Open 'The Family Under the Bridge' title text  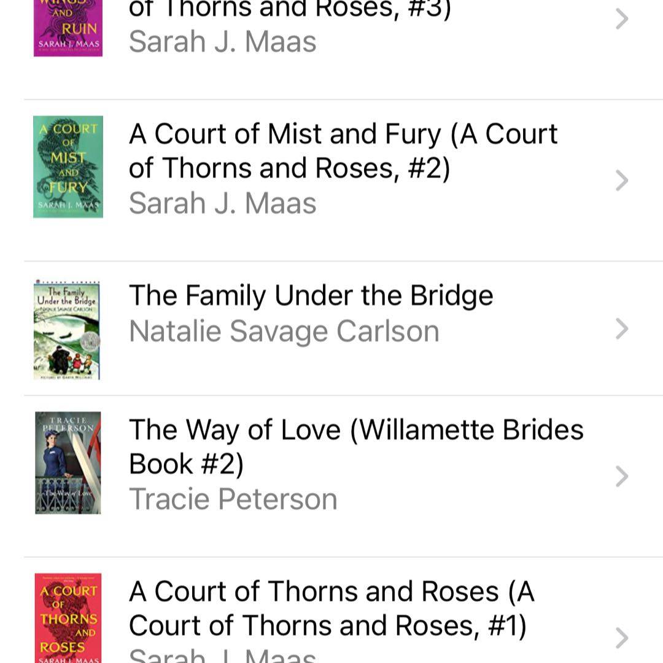coord(311,296)
